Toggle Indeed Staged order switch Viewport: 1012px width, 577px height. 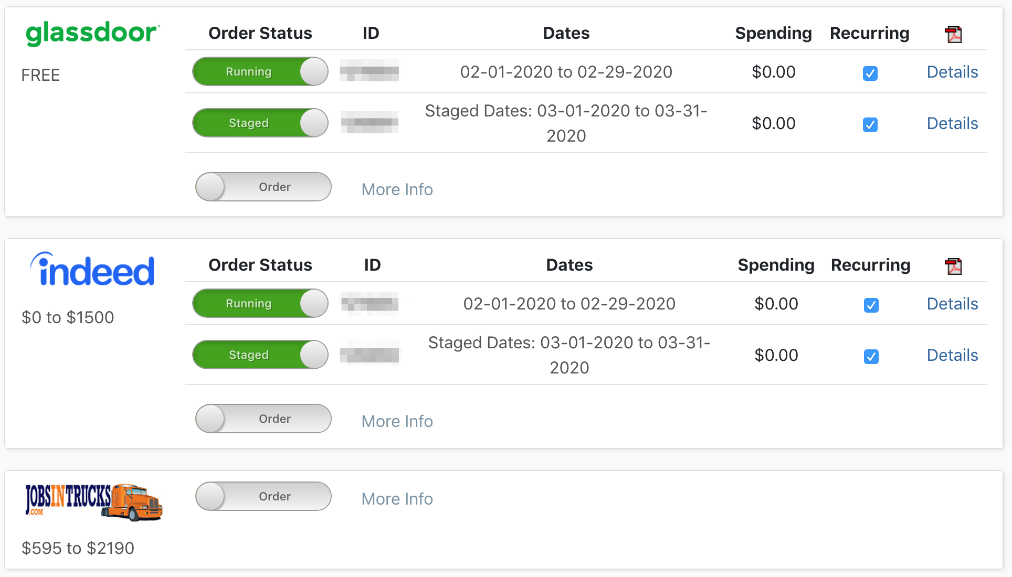click(260, 355)
